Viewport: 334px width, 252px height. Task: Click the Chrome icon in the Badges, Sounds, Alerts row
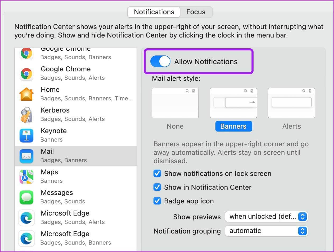click(x=26, y=74)
